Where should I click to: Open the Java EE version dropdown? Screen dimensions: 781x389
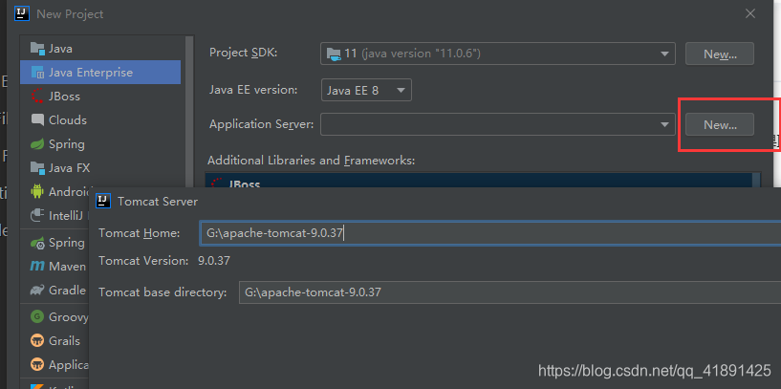point(366,90)
